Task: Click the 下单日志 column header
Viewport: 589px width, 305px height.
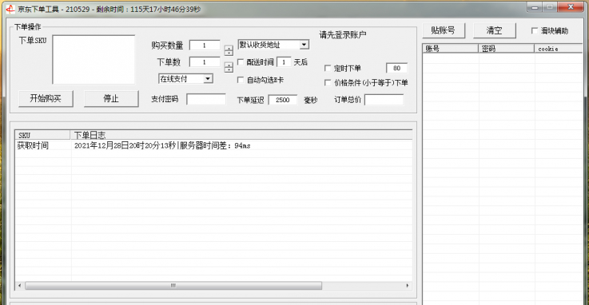Action: point(241,135)
